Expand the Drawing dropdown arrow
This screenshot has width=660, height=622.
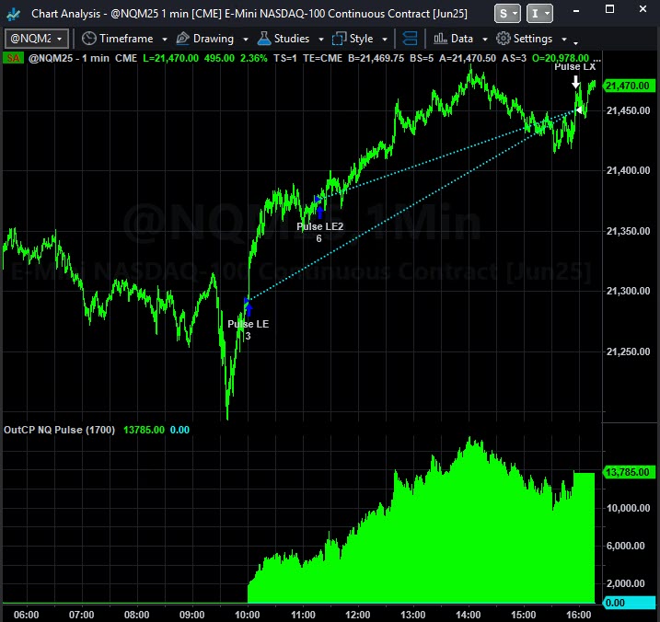[246, 40]
